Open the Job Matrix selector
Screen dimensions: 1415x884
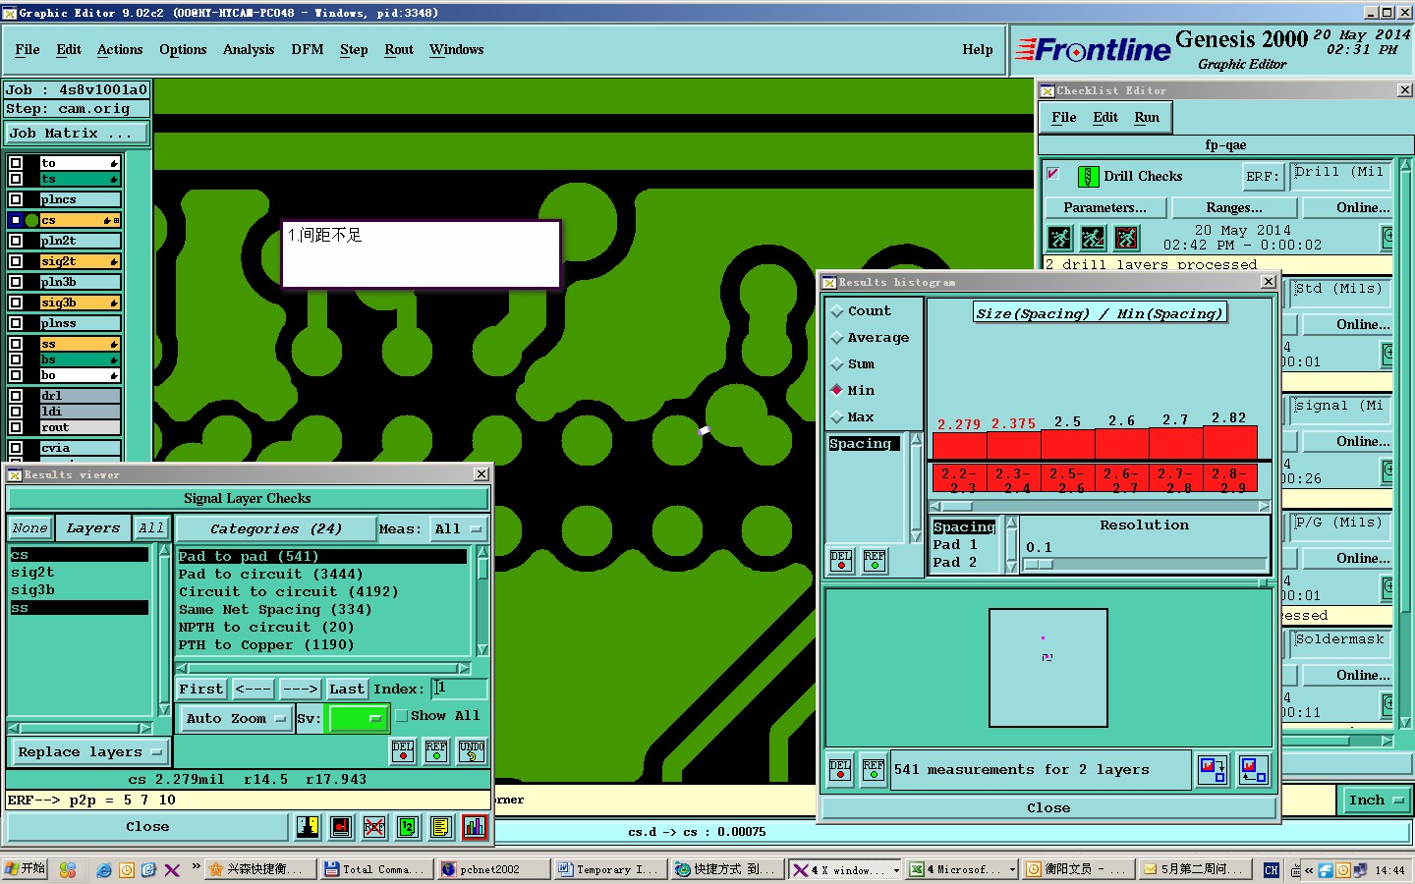(78, 134)
